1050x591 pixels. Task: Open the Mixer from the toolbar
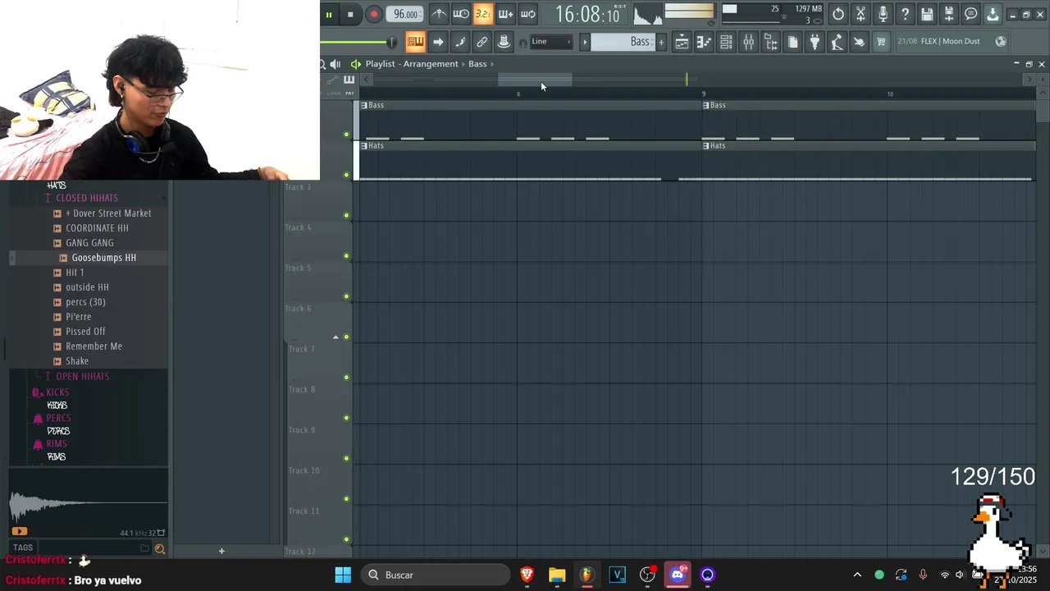tap(748, 42)
